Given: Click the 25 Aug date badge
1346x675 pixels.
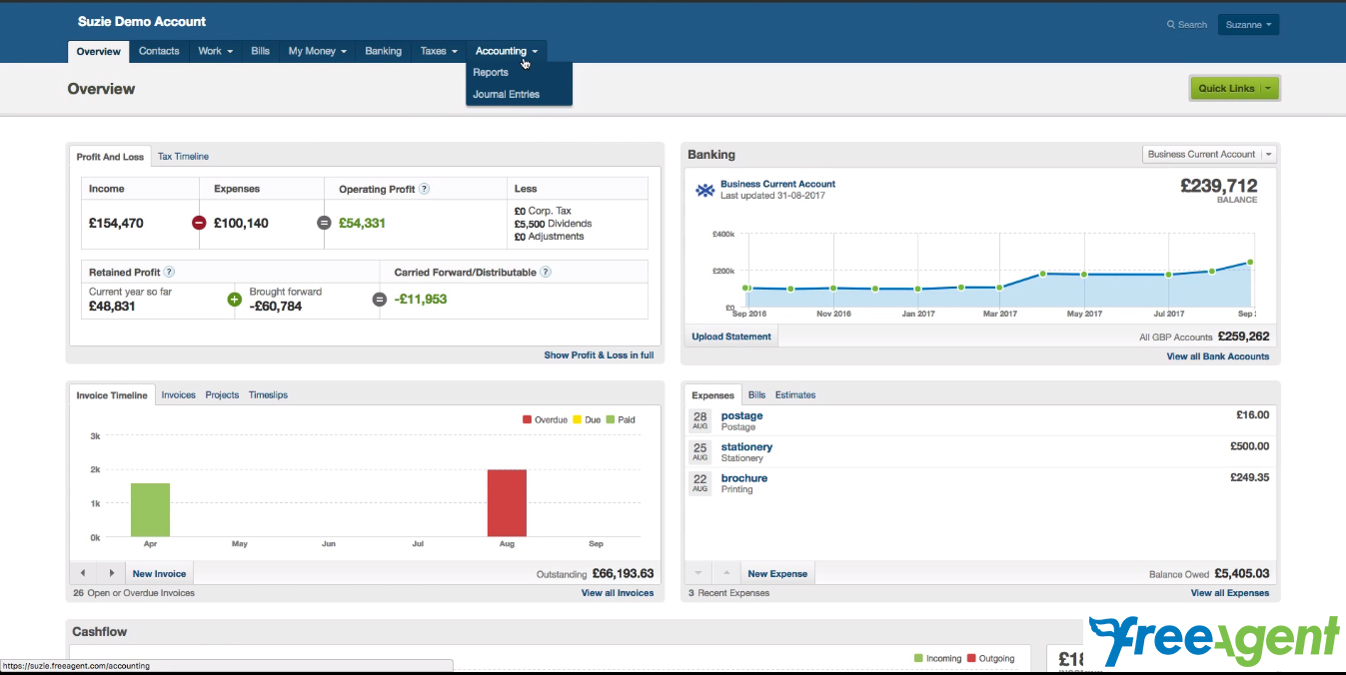Looking at the screenshot, I should [699, 451].
